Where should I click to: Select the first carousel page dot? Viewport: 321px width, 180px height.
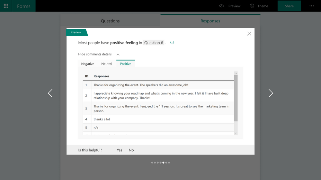point(152,163)
